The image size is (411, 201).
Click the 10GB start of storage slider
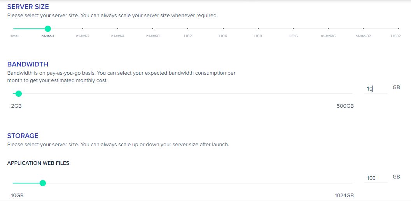[17, 196]
